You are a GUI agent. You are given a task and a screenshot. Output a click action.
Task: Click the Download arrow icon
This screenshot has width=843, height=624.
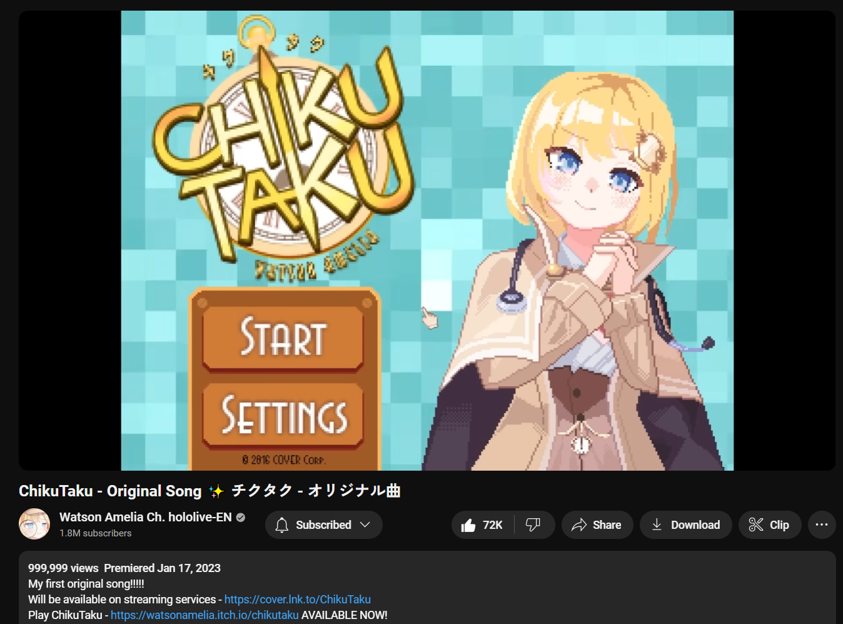coord(657,525)
